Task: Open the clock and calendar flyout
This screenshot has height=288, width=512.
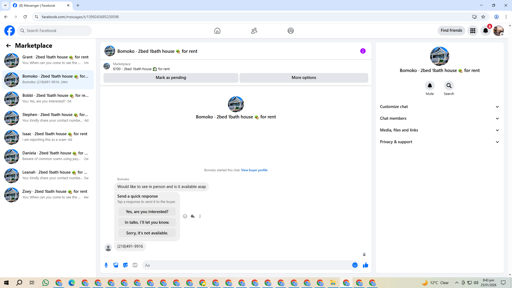Action: [x=489, y=283]
